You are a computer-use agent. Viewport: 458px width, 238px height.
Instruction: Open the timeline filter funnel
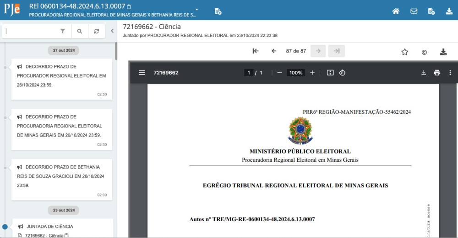(x=62, y=31)
